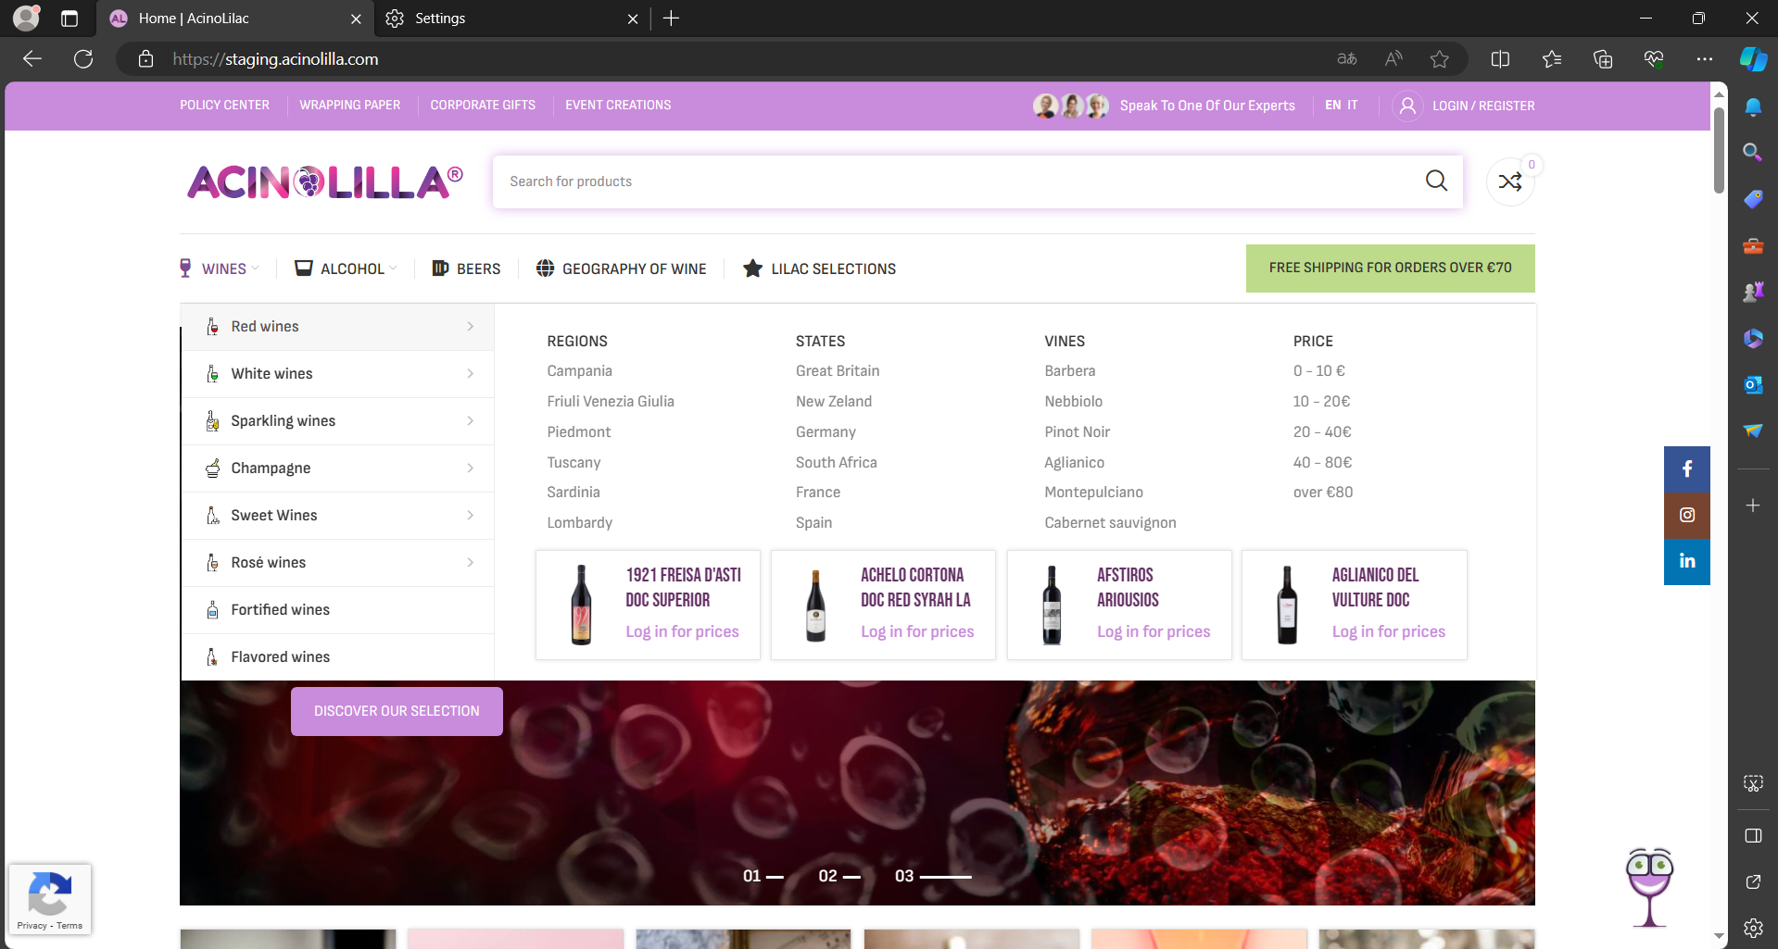Expand Champagne submenu
Image resolution: width=1778 pixels, height=949 pixels.
(x=337, y=468)
